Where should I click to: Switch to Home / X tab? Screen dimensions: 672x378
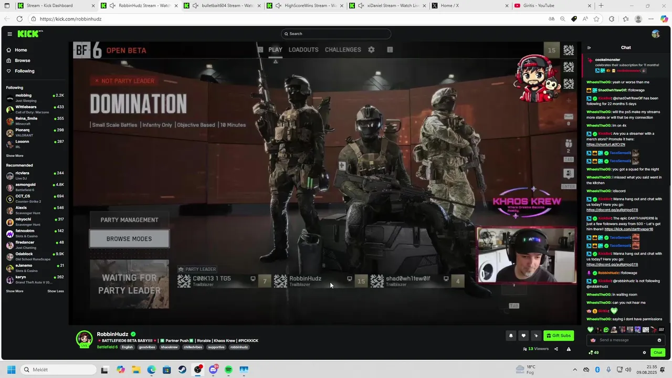point(471,6)
